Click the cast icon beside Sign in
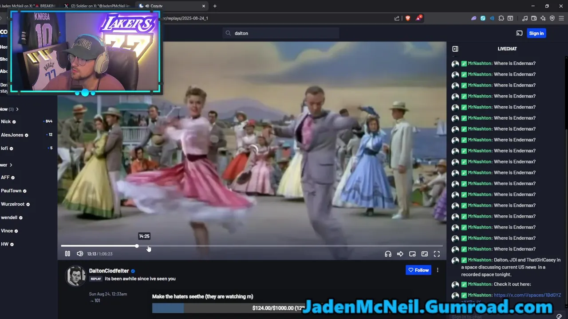This screenshot has height=319, width=568. pyautogui.click(x=519, y=33)
